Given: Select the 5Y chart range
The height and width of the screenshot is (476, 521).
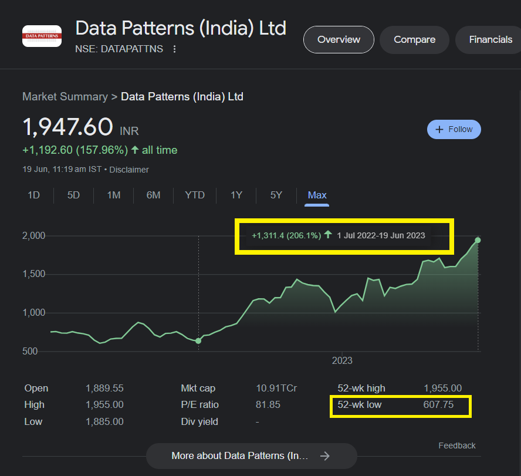Looking at the screenshot, I should tap(276, 195).
